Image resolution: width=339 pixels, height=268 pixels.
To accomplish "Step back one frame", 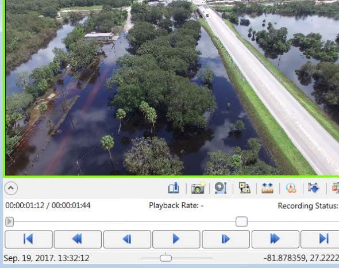I will tap(127, 239).
